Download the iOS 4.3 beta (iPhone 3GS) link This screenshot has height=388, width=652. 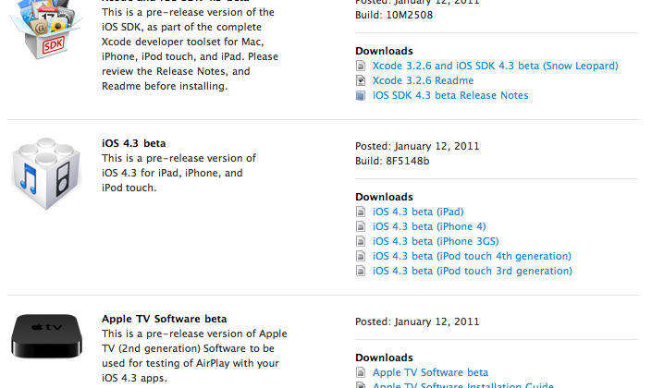(x=434, y=242)
